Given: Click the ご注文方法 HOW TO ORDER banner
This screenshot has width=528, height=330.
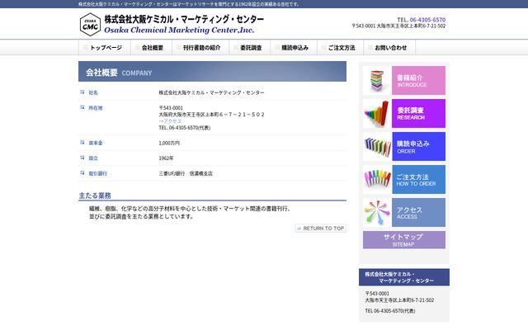Looking at the screenshot, I should click(x=418, y=180).
